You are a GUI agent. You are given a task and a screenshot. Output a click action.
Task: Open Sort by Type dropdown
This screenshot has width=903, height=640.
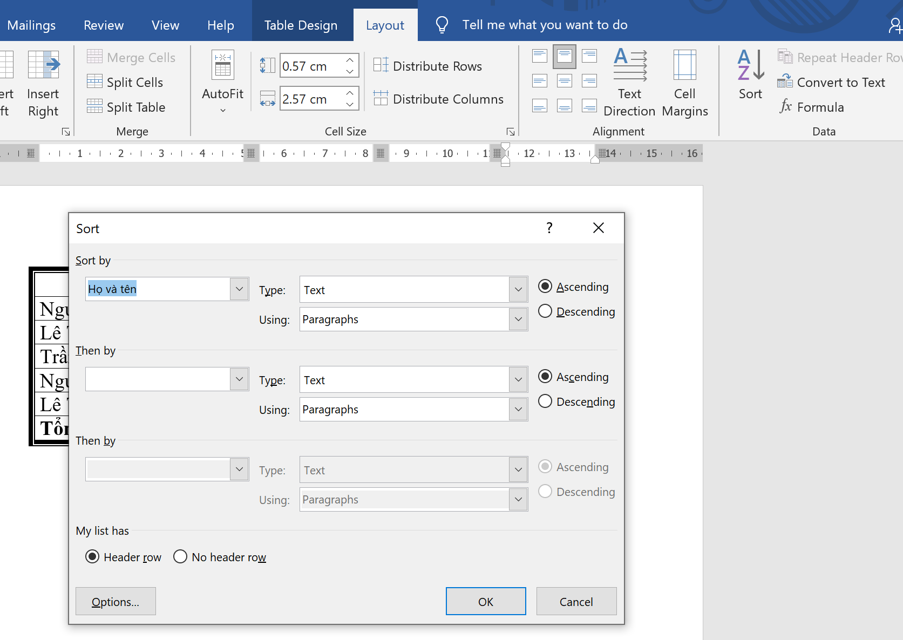(x=518, y=290)
